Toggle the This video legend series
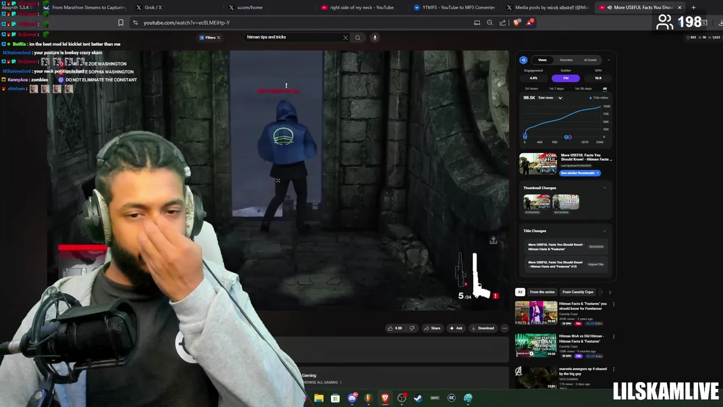The height and width of the screenshot is (407, 723). point(599,98)
